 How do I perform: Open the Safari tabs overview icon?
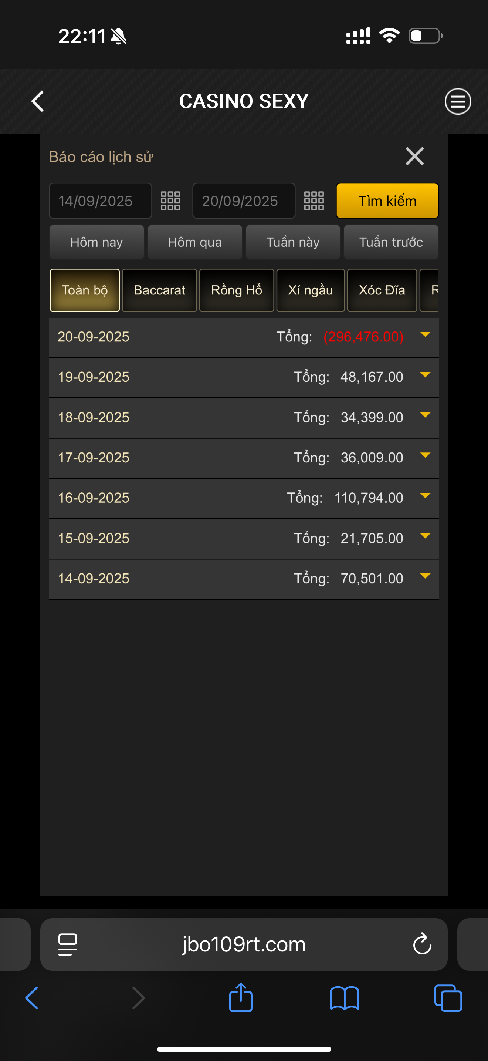[x=448, y=998]
